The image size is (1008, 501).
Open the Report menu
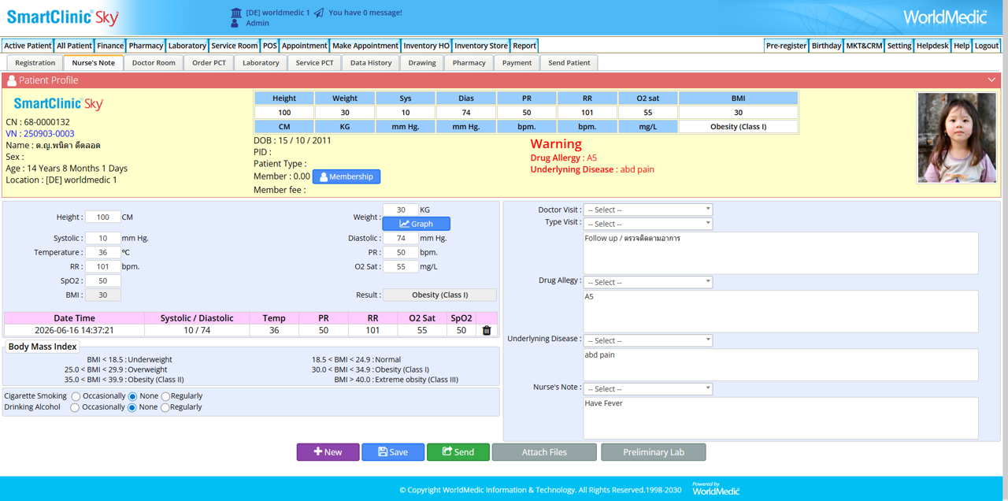524,46
